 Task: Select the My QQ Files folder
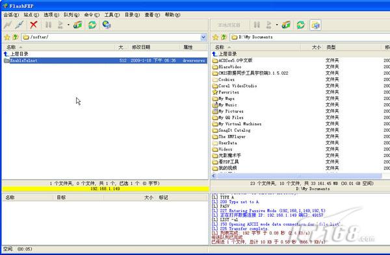pyautogui.click(x=228, y=117)
